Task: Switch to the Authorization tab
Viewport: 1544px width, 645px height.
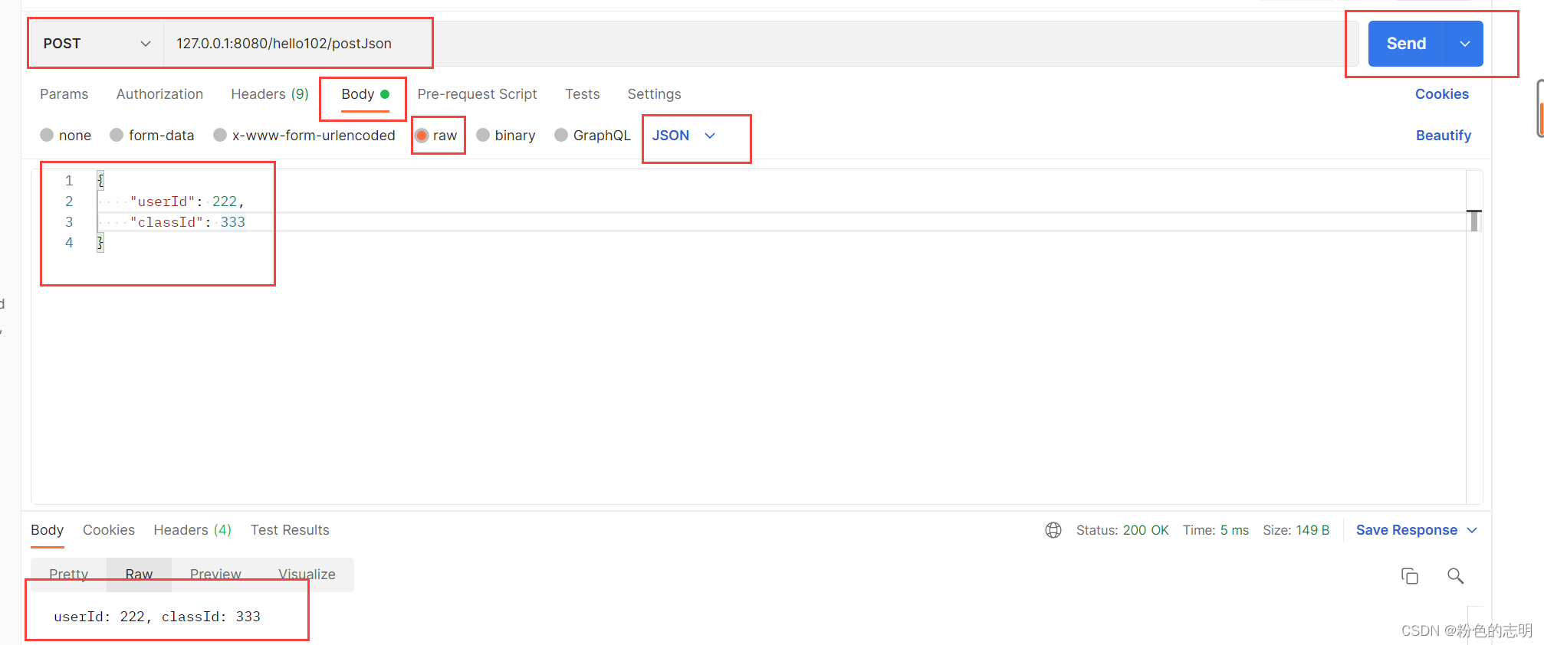Action: click(159, 94)
